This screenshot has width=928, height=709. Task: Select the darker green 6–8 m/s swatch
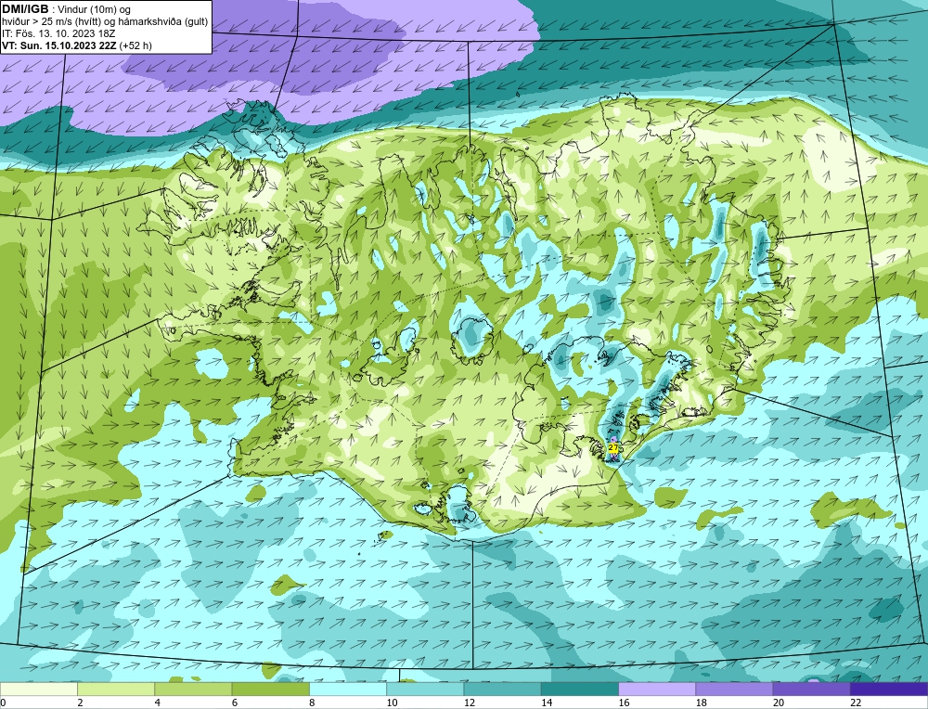pos(270,689)
